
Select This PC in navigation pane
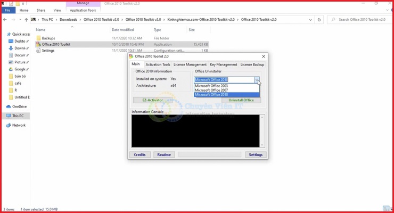(15, 116)
